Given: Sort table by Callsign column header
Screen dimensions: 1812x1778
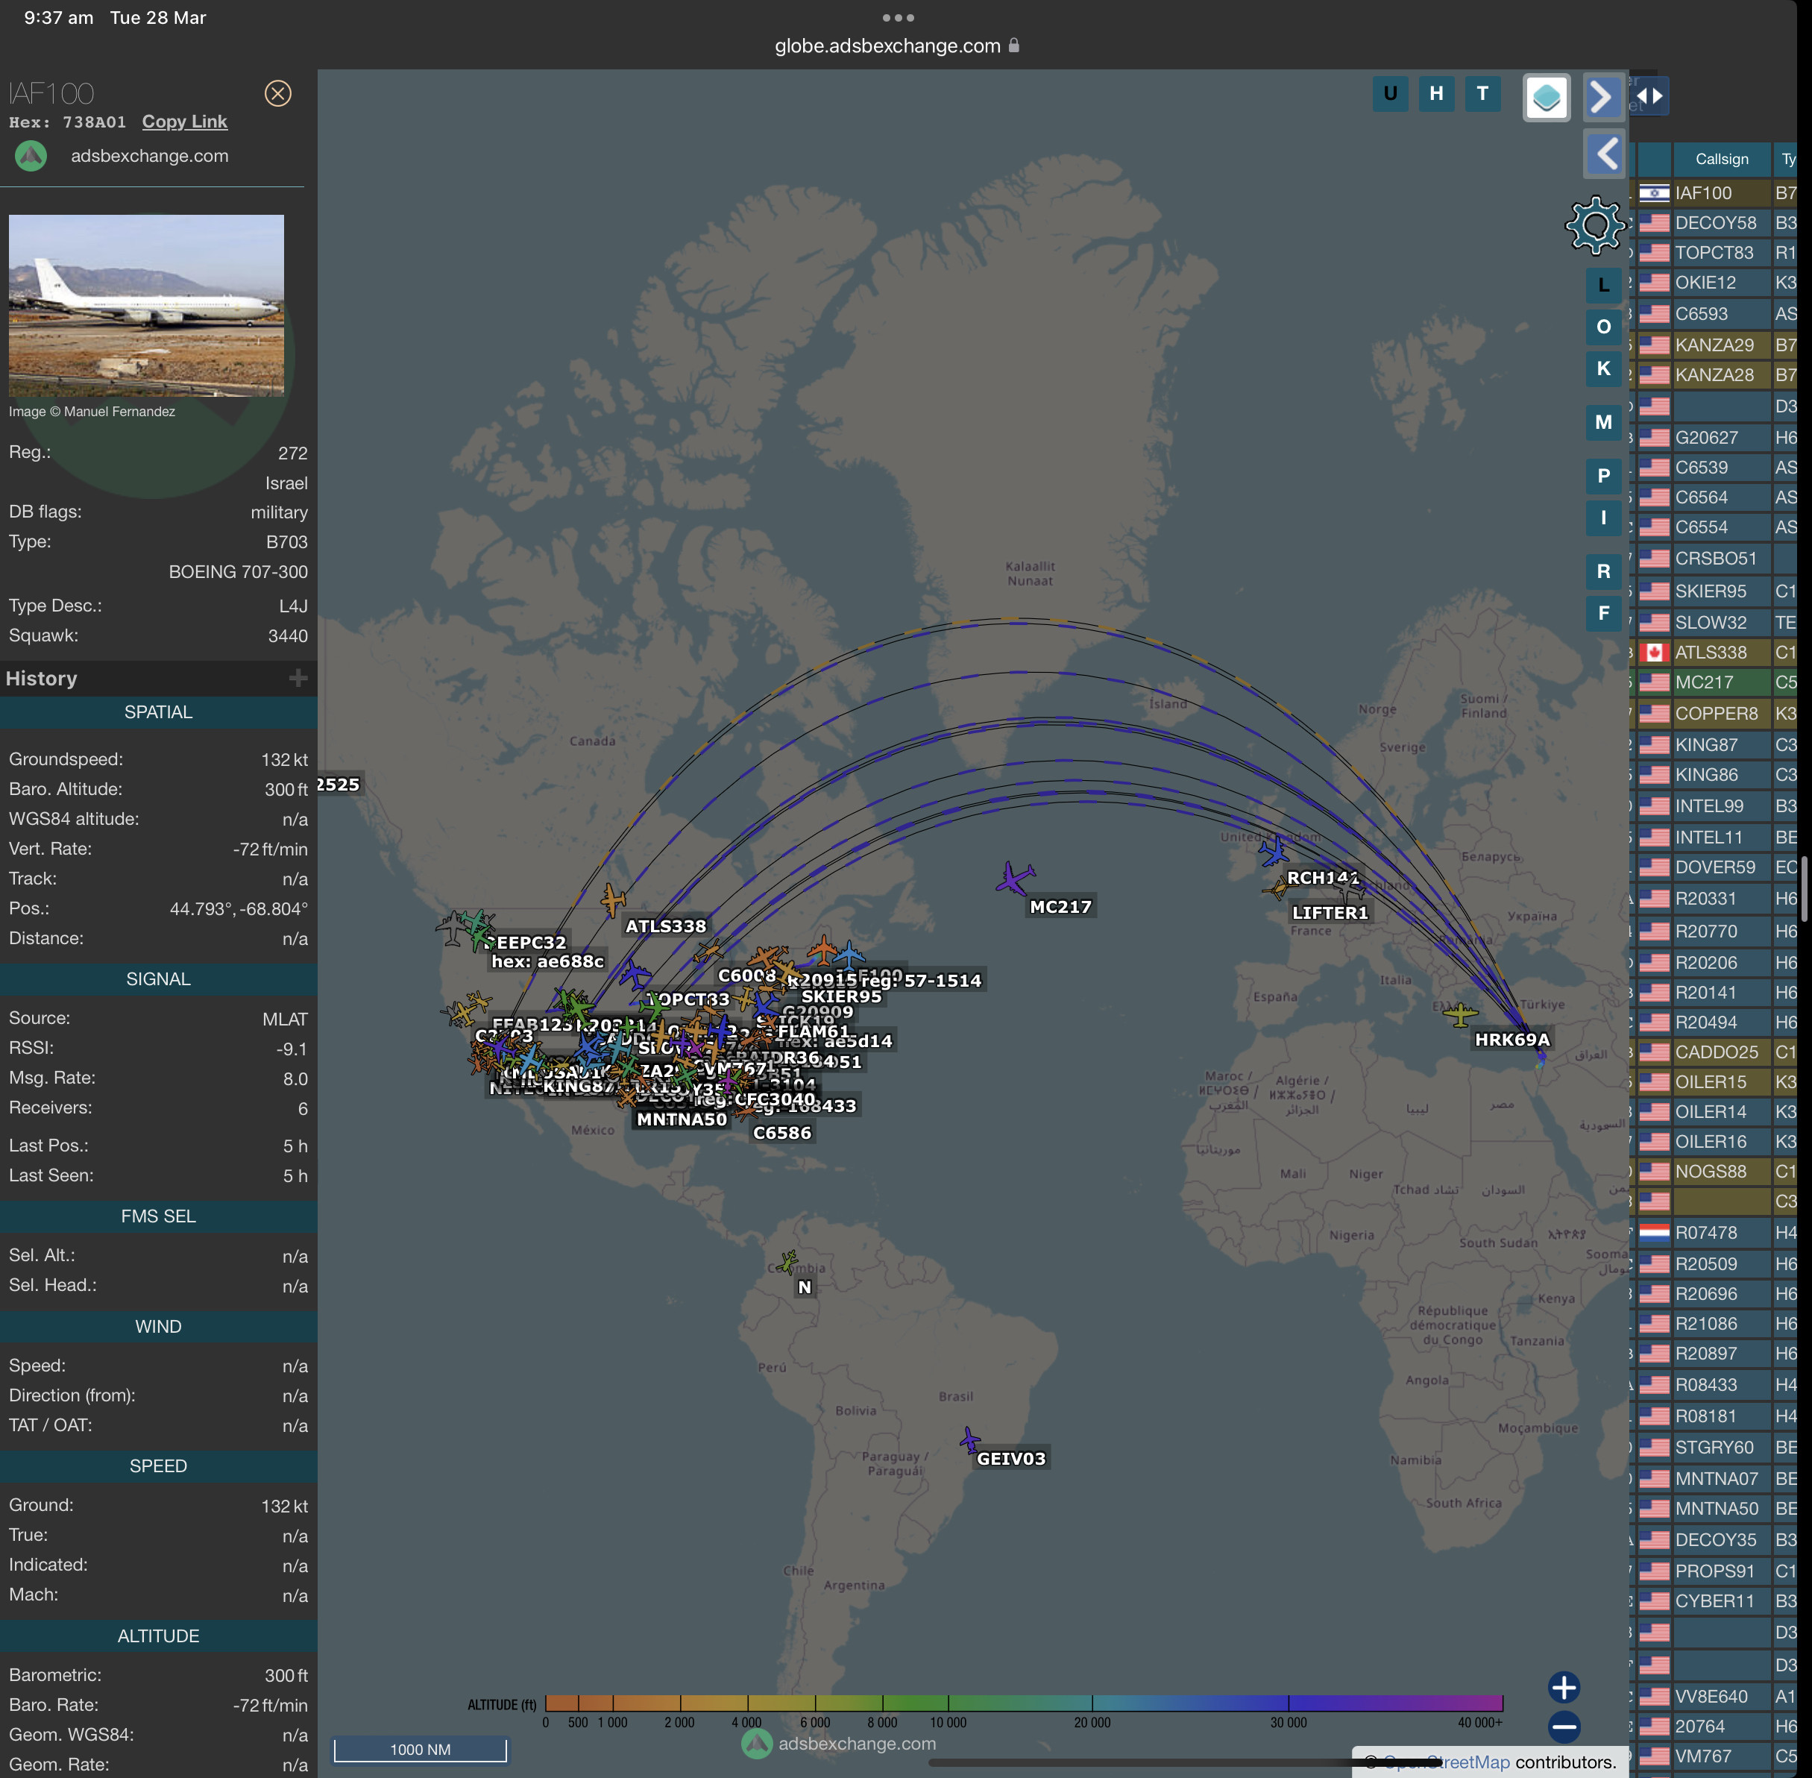Looking at the screenshot, I should 1722,160.
